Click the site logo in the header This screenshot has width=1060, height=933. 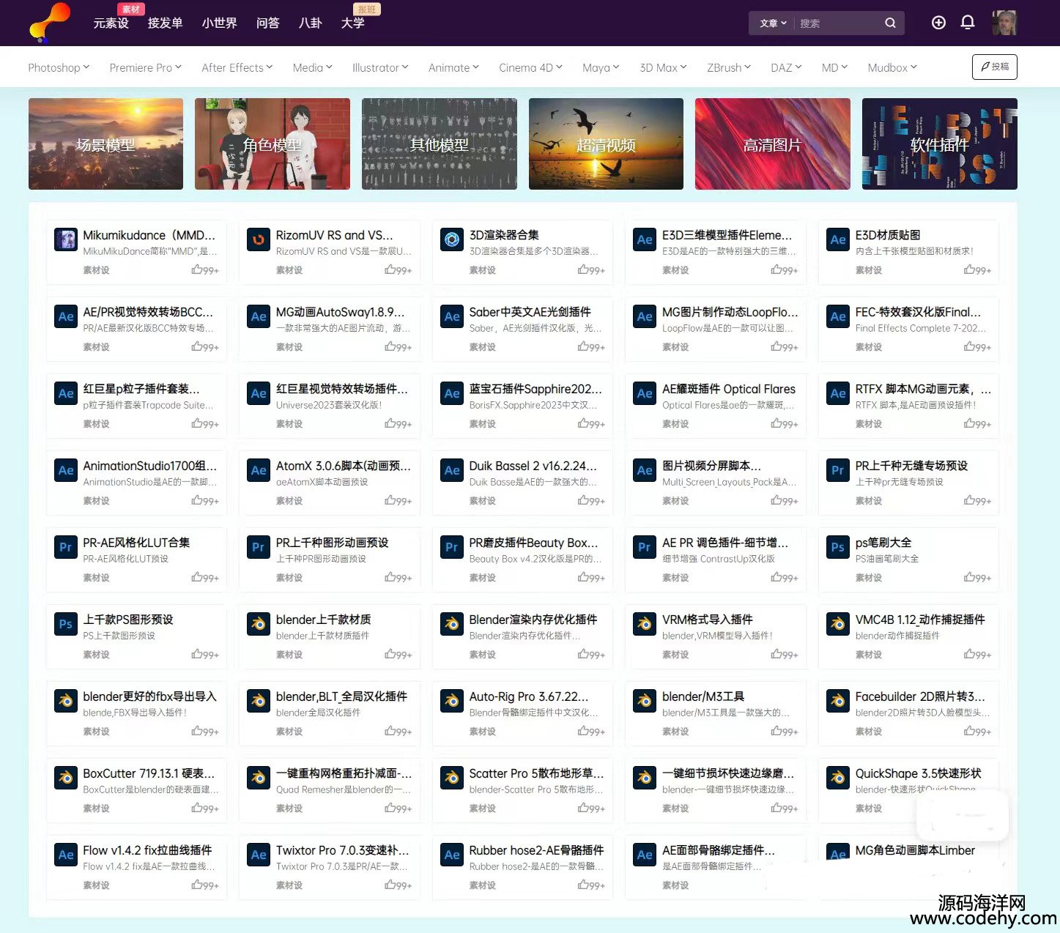point(50,23)
